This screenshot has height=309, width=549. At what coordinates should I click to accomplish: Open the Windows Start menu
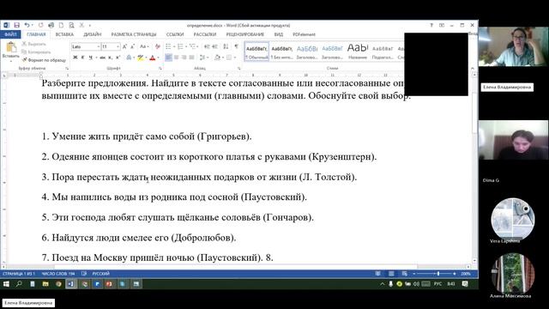[x=6, y=284]
